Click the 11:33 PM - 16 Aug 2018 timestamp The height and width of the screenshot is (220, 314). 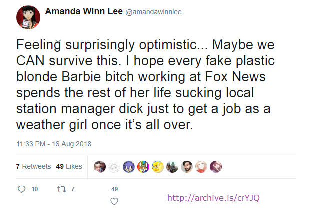click(53, 144)
